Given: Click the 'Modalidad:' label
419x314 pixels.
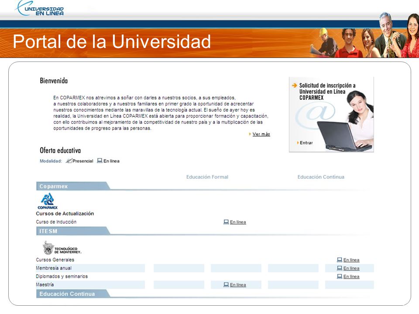Looking at the screenshot, I should 51,161.
